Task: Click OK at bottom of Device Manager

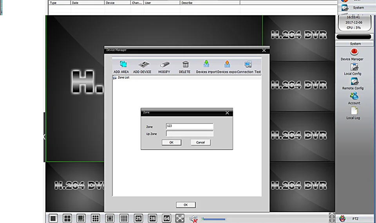Action: [186, 205]
